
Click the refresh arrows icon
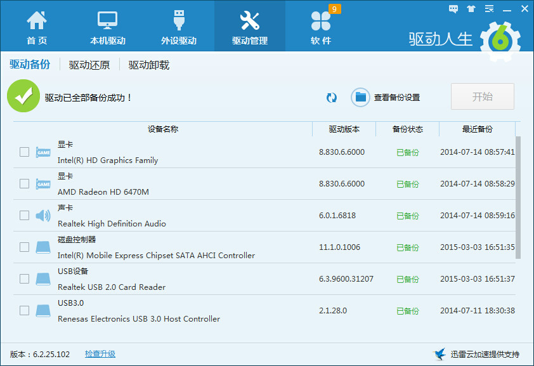(331, 98)
